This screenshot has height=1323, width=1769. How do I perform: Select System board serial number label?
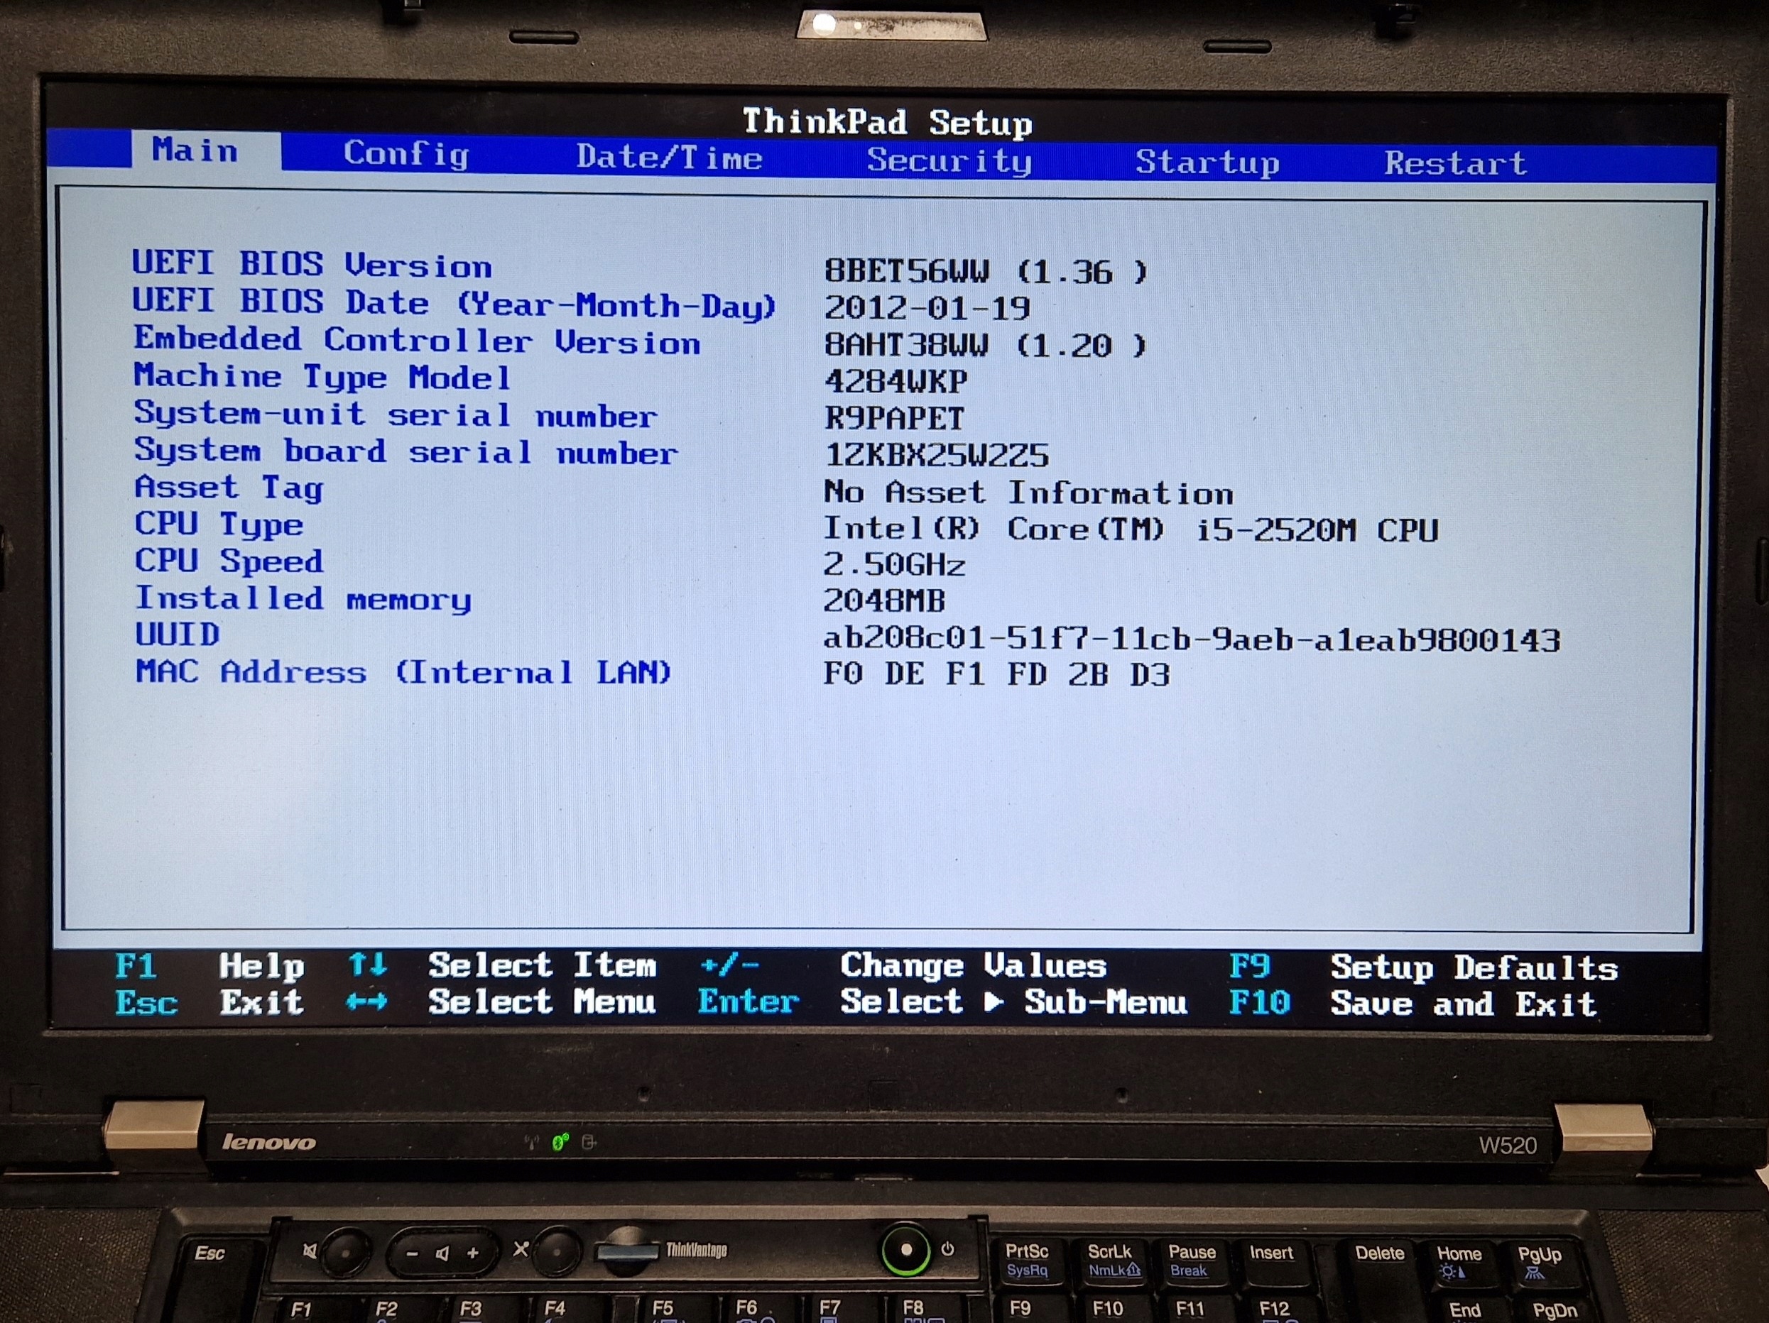click(x=405, y=451)
